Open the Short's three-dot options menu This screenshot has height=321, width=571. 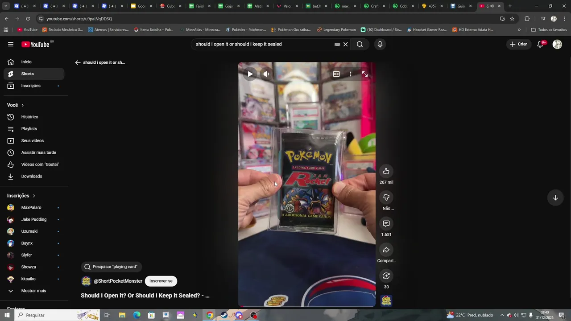click(x=351, y=74)
